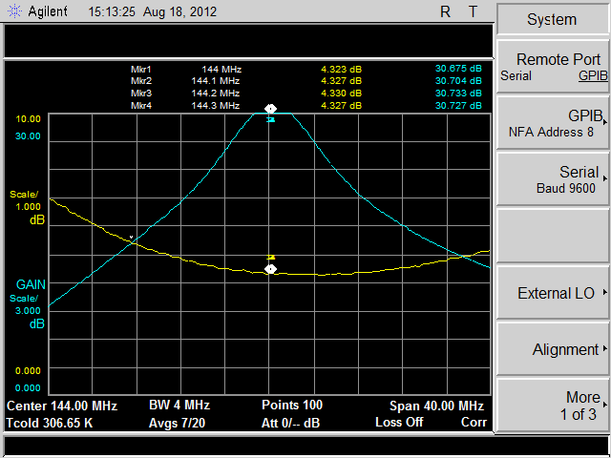Open the Alignment submenu softkey
The width and height of the screenshot is (611, 458).
coord(553,349)
